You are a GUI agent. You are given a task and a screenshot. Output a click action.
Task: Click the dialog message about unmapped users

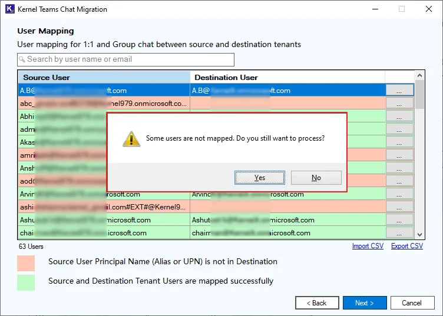(236, 138)
